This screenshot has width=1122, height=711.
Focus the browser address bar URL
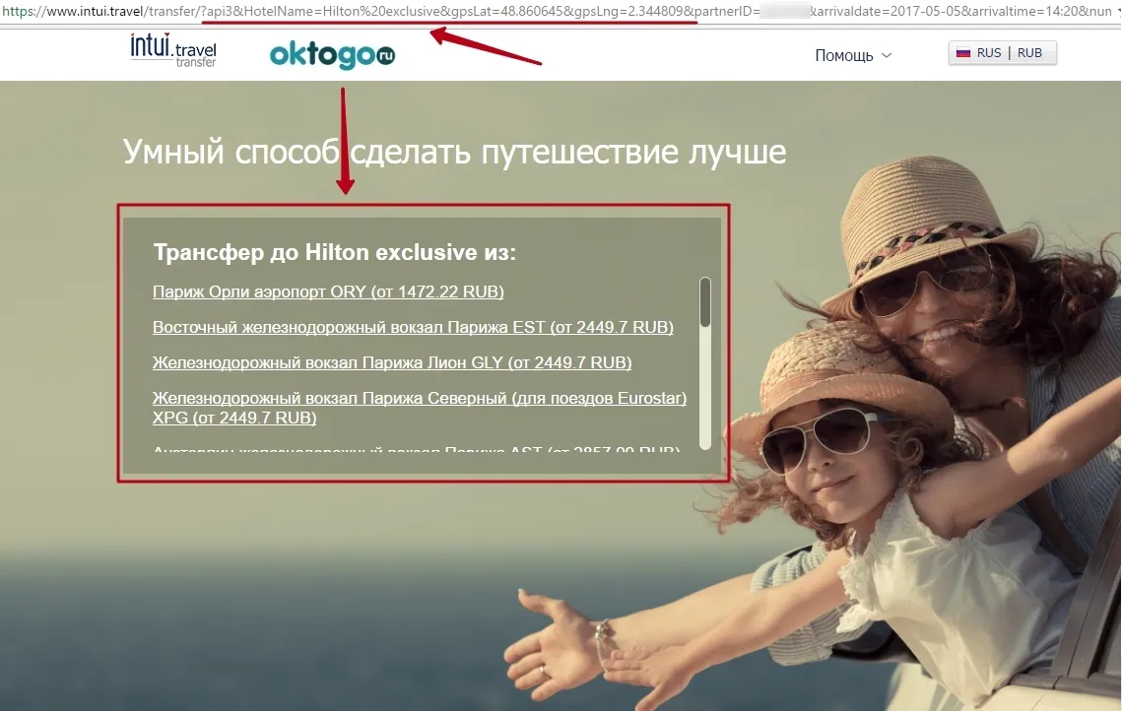pos(559,12)
